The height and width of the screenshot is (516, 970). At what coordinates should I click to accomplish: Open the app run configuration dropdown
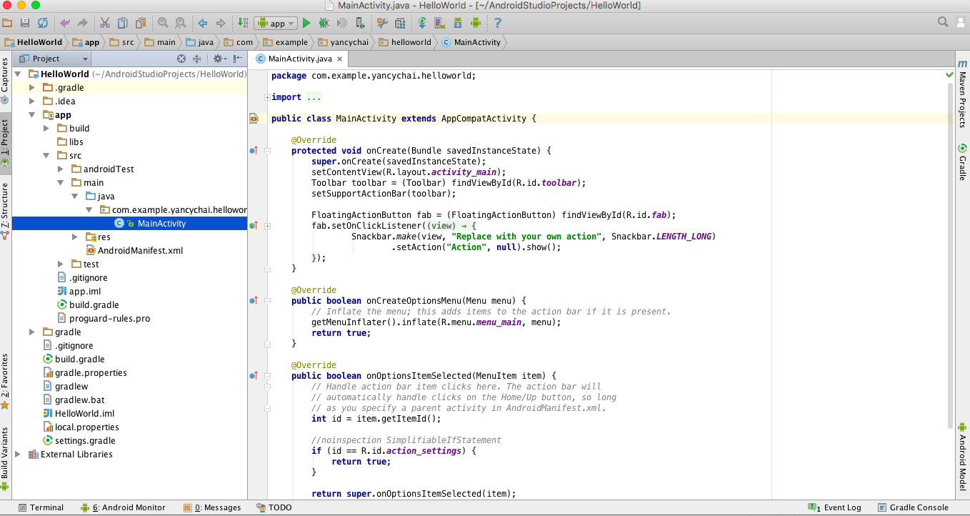click(x=275, y=23)
